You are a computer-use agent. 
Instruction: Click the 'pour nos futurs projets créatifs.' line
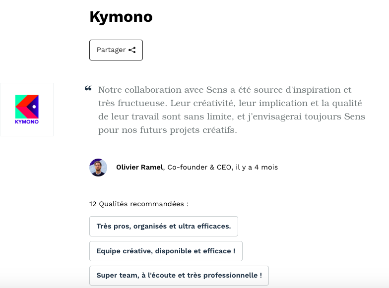[168, 131]
